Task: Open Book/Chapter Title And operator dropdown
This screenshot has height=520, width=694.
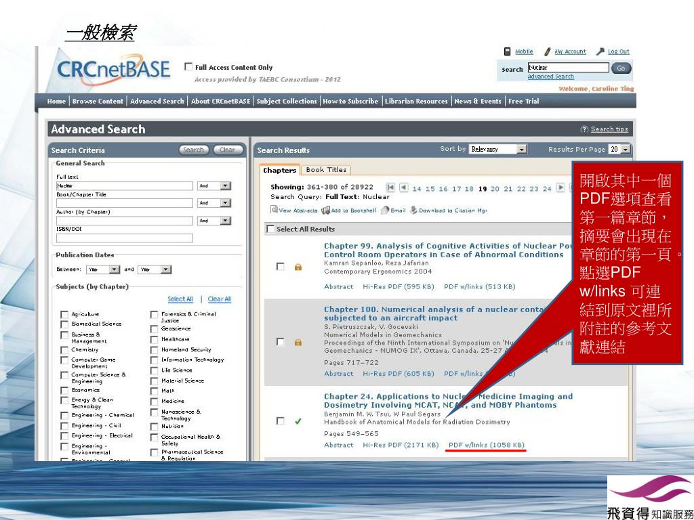Action: tap(214, 203)
